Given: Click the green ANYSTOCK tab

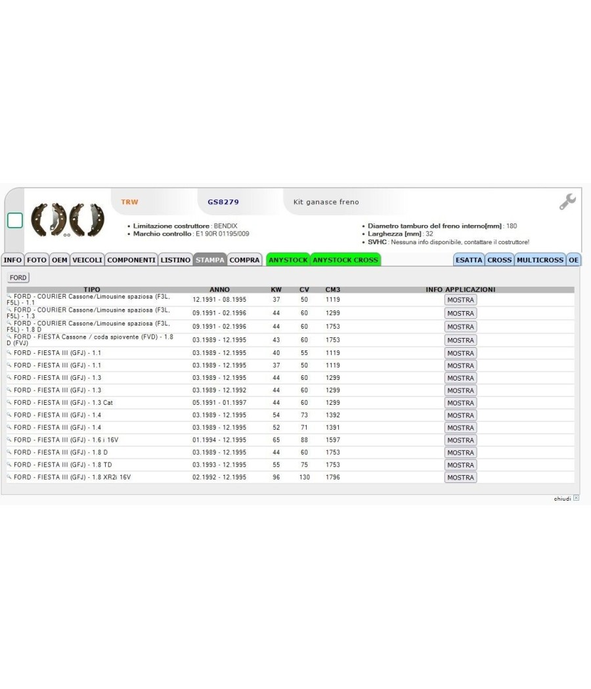Looking at the screenshot, I should point(288,260).
